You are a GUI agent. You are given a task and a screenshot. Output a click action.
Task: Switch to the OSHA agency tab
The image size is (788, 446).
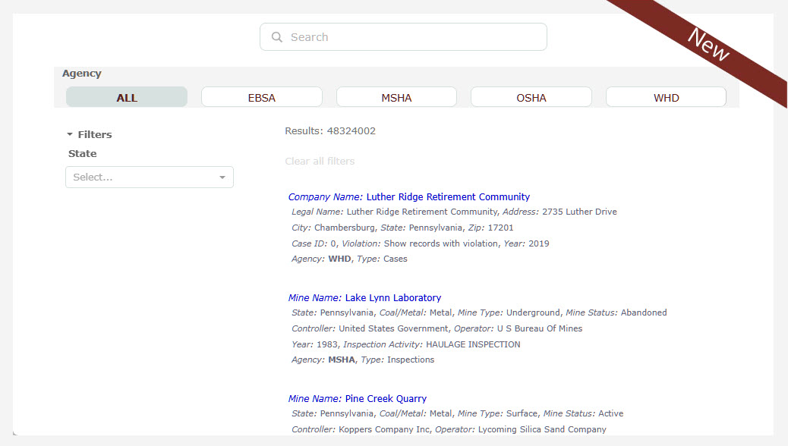[x=531, y=97]
